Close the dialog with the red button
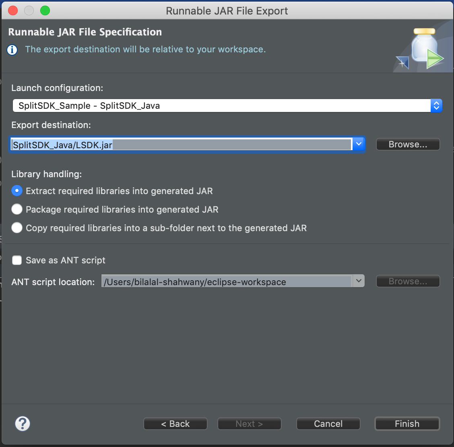 pos(13,10)
